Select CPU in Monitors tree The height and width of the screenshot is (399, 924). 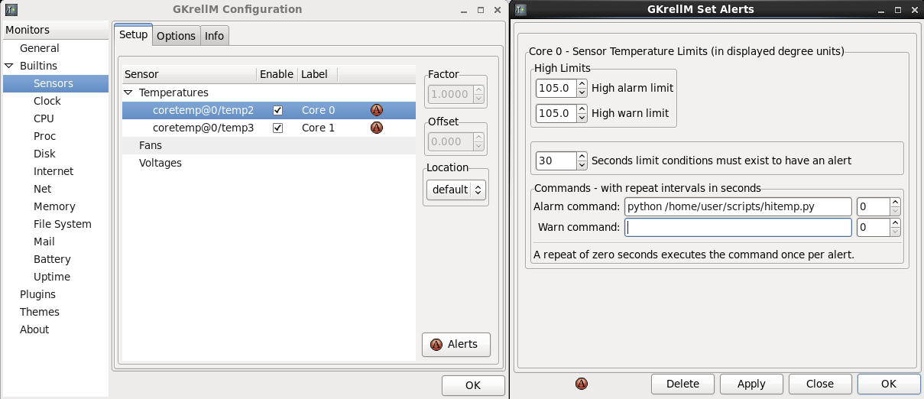pos(44,118)
